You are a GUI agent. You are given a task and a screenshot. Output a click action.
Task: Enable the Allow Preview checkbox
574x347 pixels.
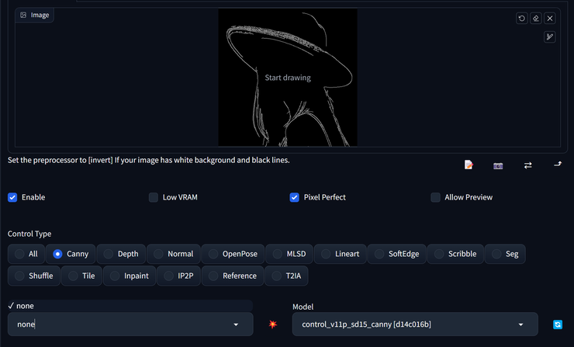pyautogui.click(x=435, y=197)
